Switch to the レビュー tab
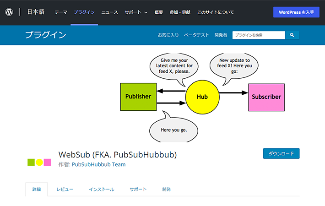This screenshot has width=325, height=206. pyautogui.click(x=65, y=189)
